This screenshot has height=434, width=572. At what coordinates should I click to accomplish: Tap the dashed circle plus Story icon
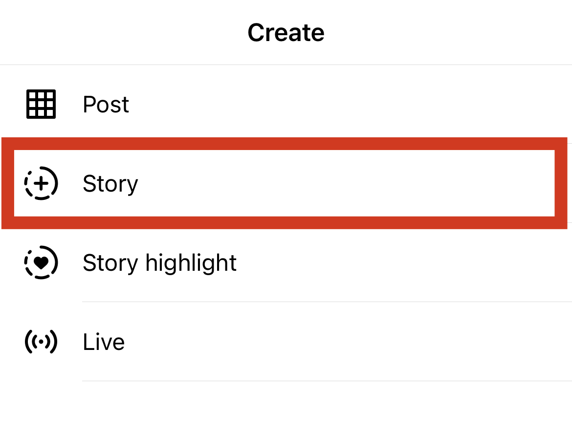[41, 183]
